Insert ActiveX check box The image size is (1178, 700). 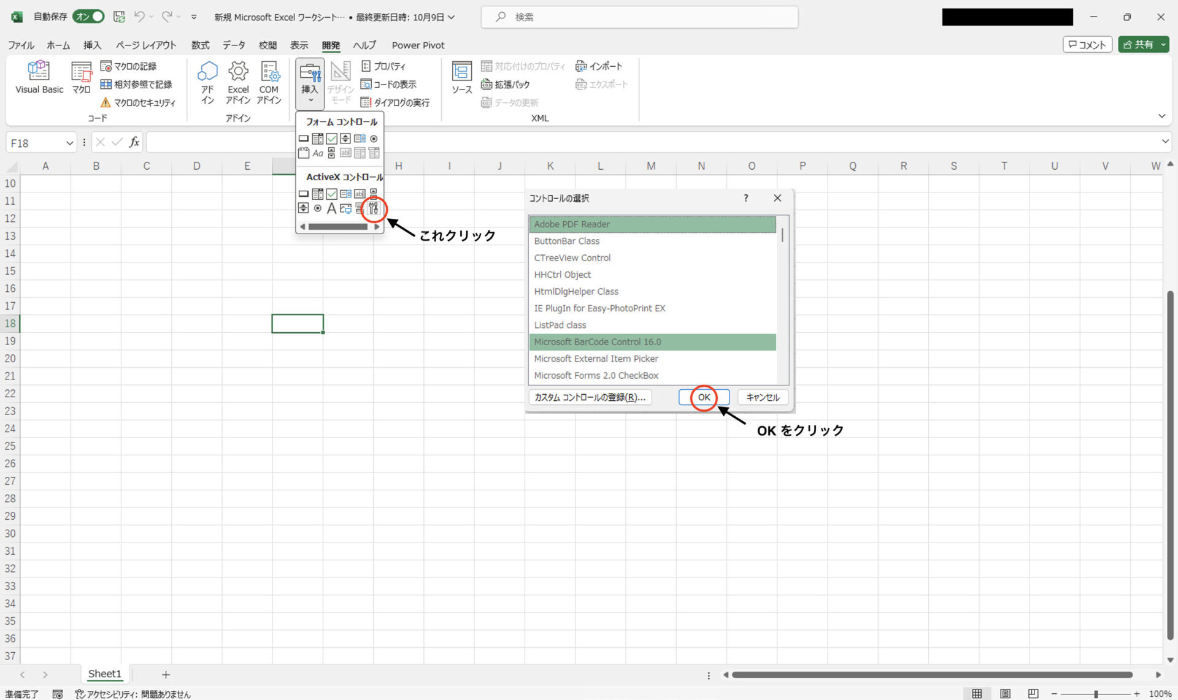click(332, 194)
